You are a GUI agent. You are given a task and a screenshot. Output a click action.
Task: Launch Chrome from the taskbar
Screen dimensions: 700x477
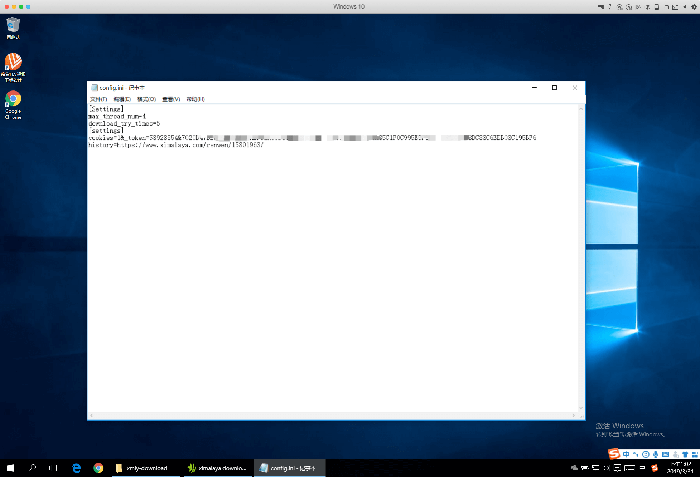pos(98,468)
